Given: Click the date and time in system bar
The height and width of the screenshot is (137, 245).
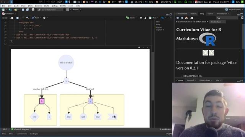Looking at the screenshot, I should point(212,2).
